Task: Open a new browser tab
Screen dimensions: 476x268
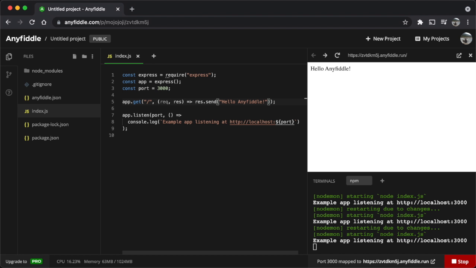Action: [132, 9]
